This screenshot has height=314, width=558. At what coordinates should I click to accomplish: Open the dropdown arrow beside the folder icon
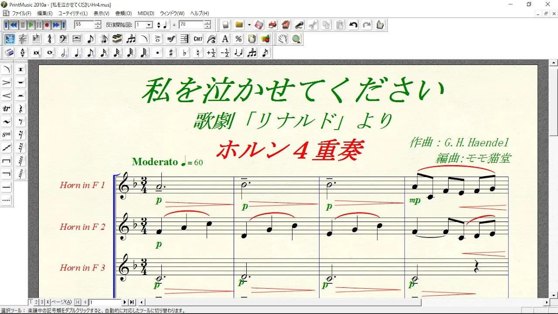249,25
